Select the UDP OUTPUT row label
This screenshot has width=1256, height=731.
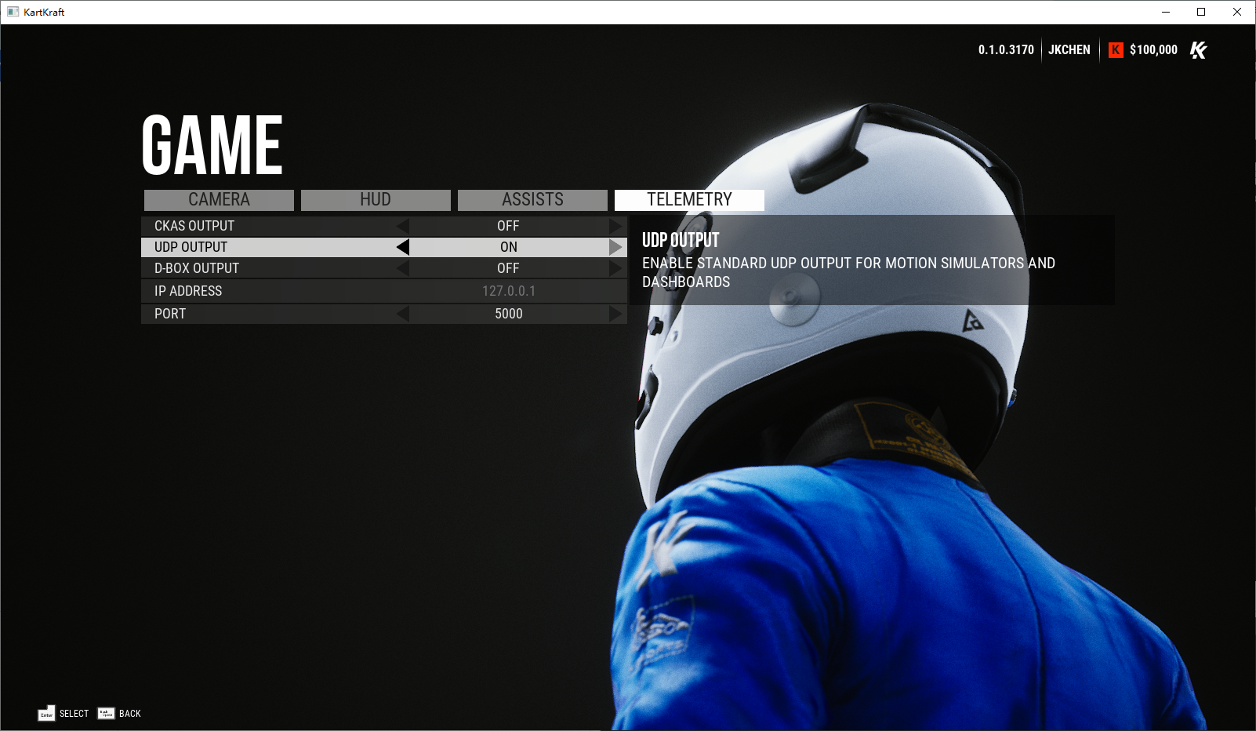pos(191,247)
